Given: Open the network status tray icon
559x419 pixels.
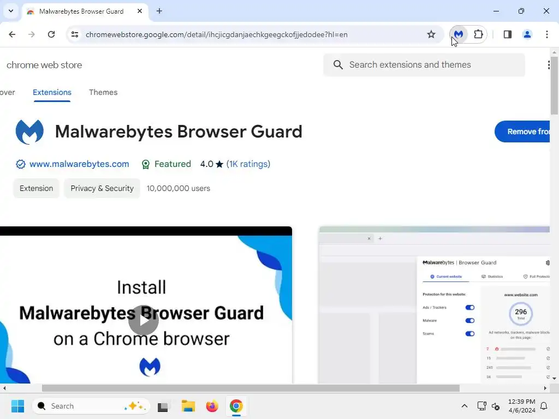Looking at the screenshot, I should click(481, 406).
